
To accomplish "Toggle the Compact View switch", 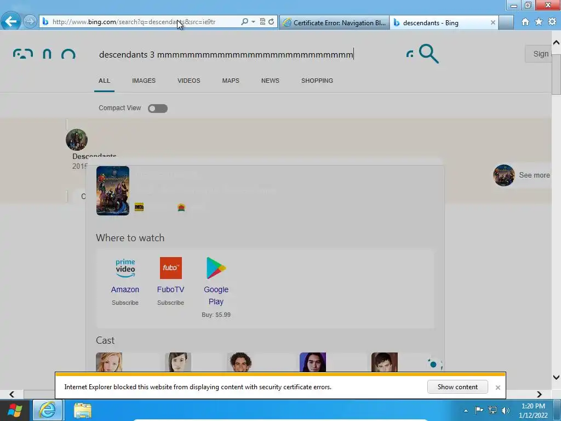I will pos(158,108).
